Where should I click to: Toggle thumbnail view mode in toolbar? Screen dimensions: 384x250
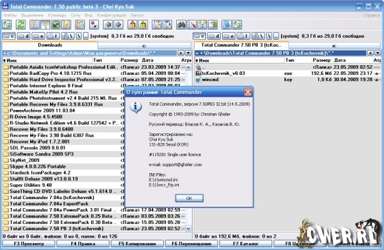56,25
